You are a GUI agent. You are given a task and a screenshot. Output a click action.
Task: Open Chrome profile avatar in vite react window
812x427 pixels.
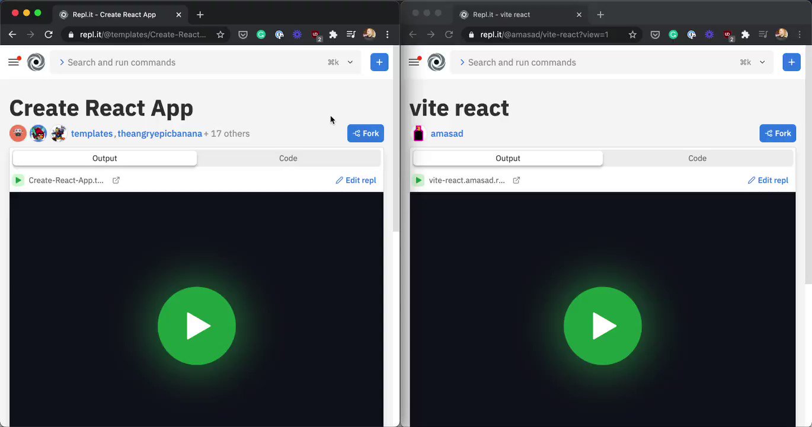click(781, 34)
